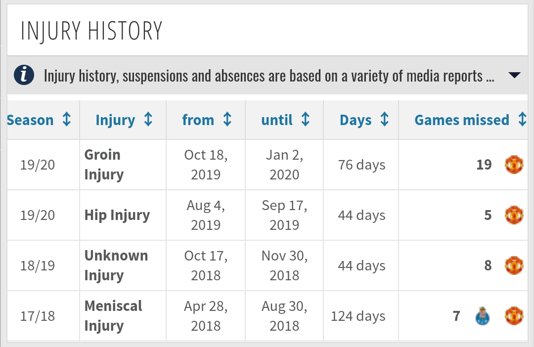Image resolution: width=534 pixels, height=347 pixels.
Task: Sort table by from date column
Action: pos(198,120)
